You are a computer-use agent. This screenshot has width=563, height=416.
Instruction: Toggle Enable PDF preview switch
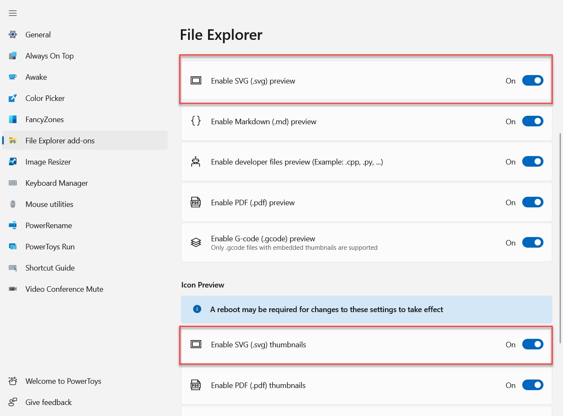(532, 202)
